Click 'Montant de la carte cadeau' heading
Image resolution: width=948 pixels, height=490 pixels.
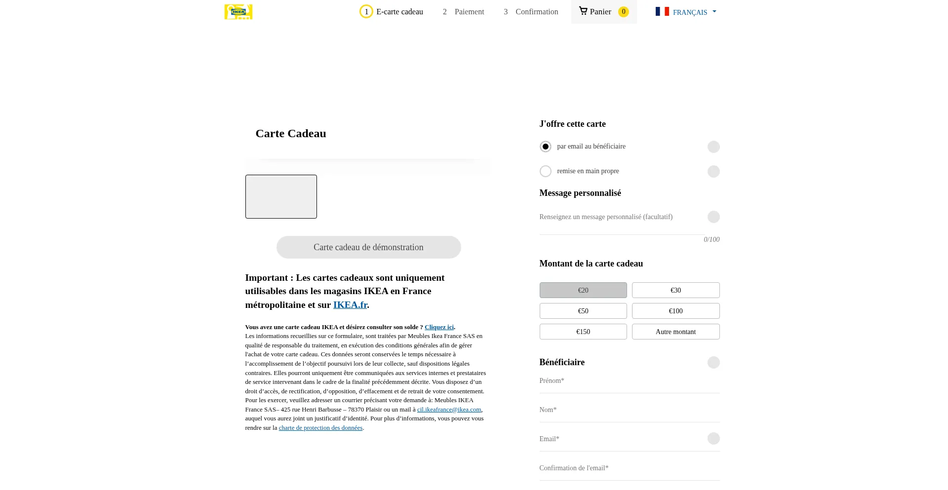point(591,264)
